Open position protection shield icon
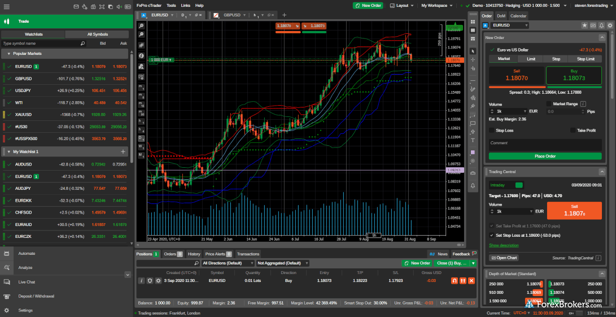616x317 pixels. [x=150, y=281]
